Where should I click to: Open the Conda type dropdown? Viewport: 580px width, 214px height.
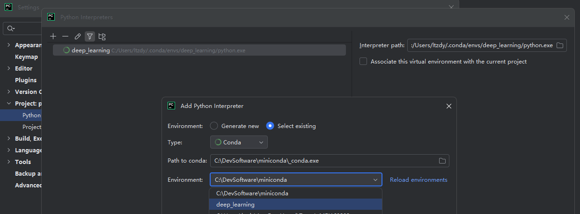[239, 142]
